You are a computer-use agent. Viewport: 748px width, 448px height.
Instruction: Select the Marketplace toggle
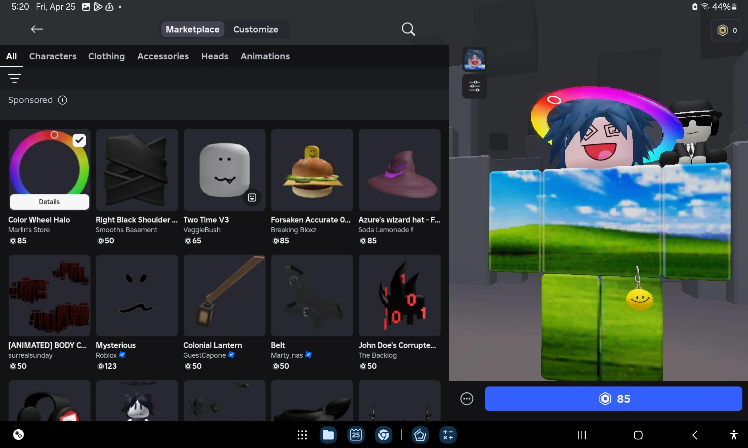(193, 29)
